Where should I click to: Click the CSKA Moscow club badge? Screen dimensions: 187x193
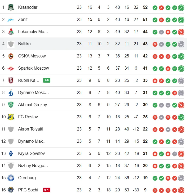(11, 56)
